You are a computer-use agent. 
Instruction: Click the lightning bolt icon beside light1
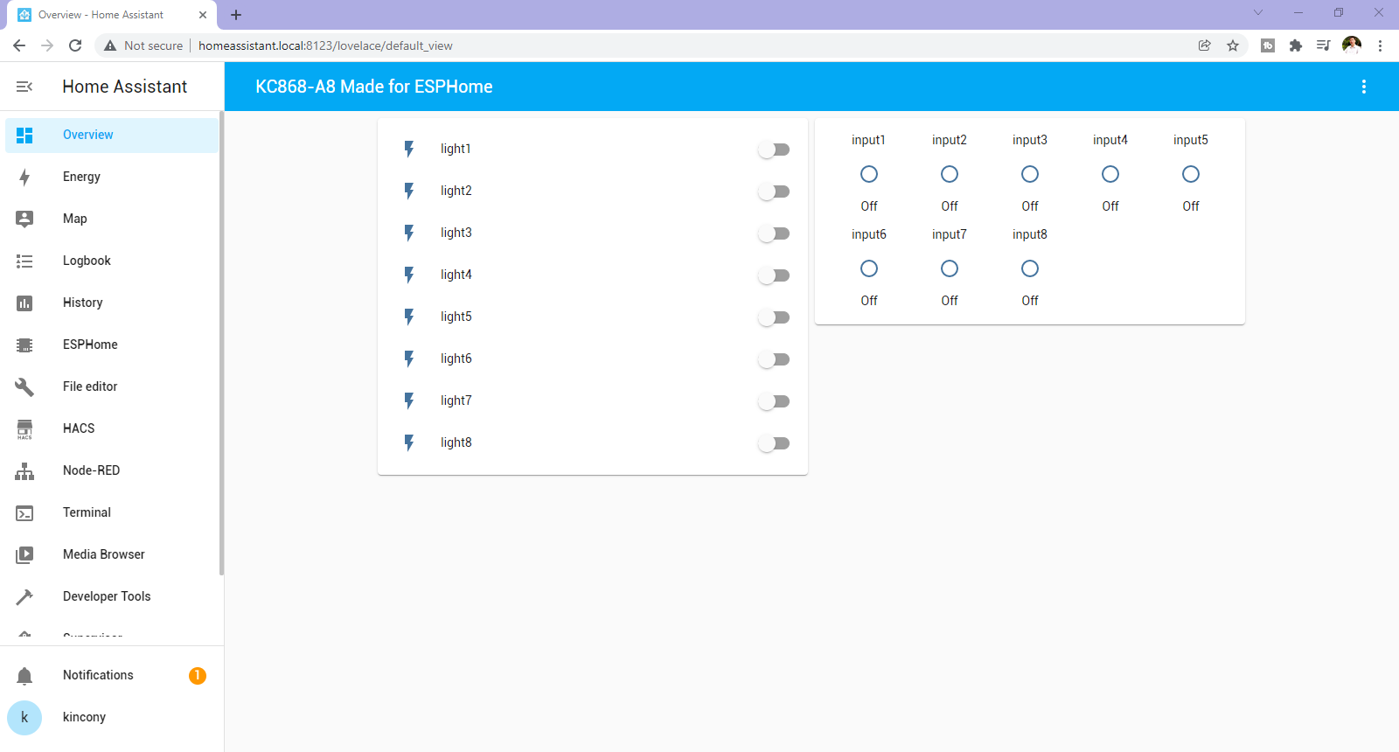pyautogui.click(x=408, y=149)
